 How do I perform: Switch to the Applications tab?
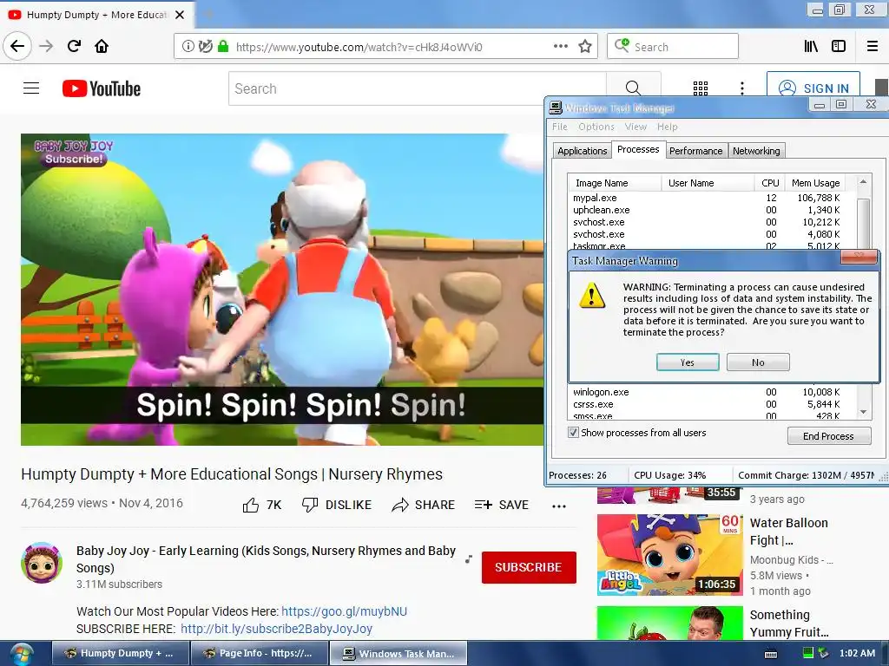coord(582,151)
